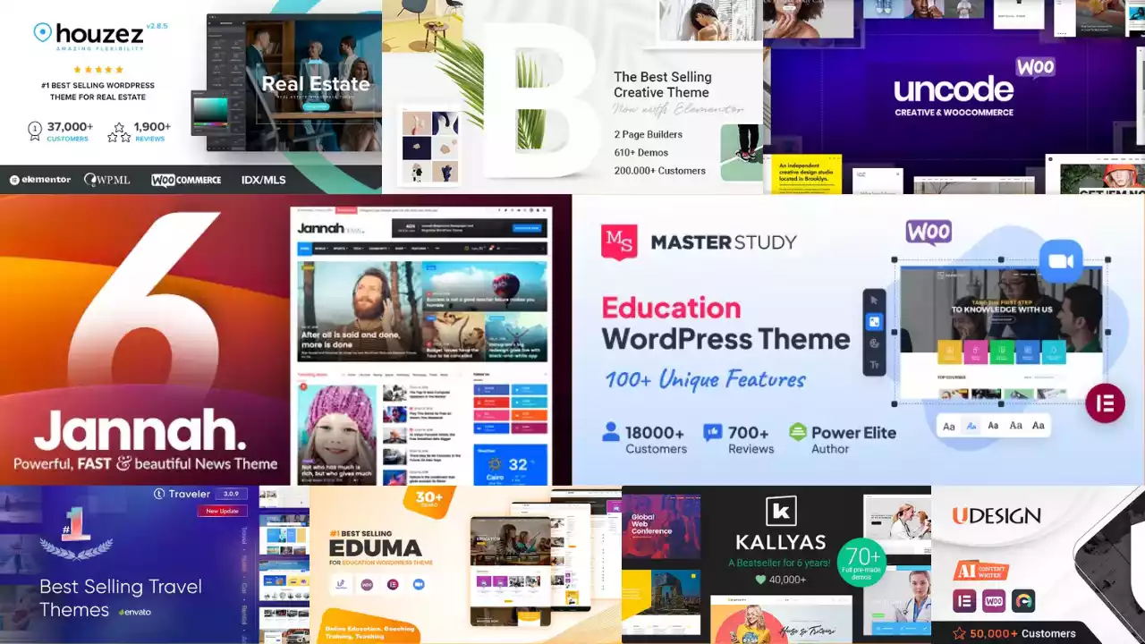This screenshot has width=1145, height=644.
Task: Click the red MS MasterStudy logo
Action: pos(619,242)
